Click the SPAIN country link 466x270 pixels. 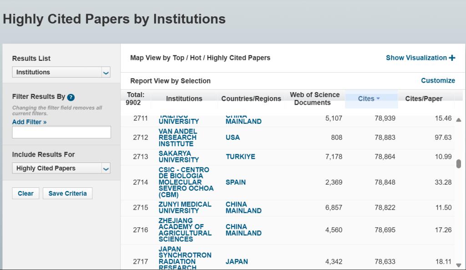point(236,182)
